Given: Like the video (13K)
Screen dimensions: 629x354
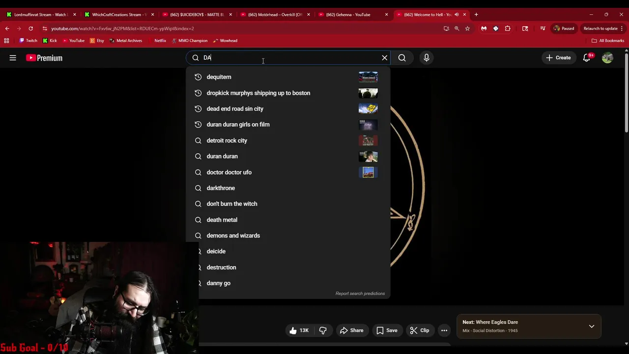Looking at the screenshot, I should tap(299, 330).
